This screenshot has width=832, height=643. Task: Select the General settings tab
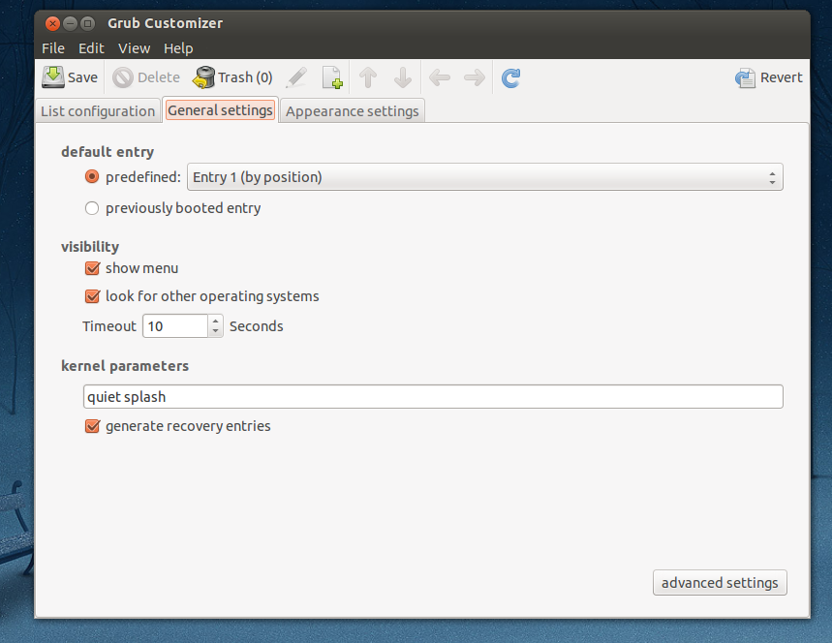(220, 109)
